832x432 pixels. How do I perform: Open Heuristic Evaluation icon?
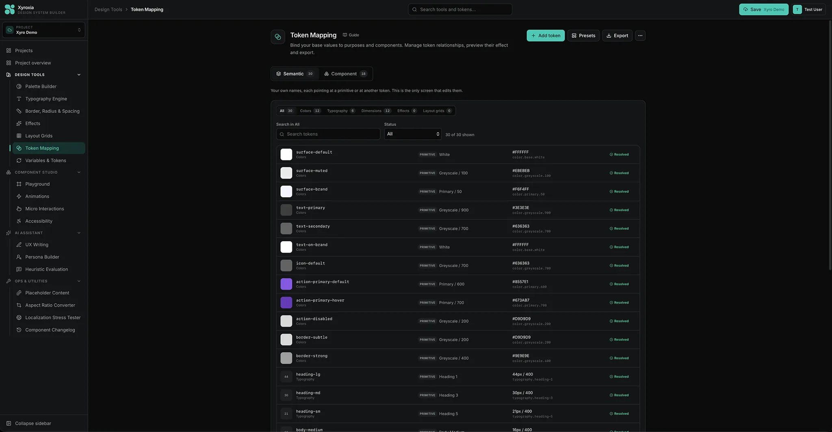pos(19,269)
